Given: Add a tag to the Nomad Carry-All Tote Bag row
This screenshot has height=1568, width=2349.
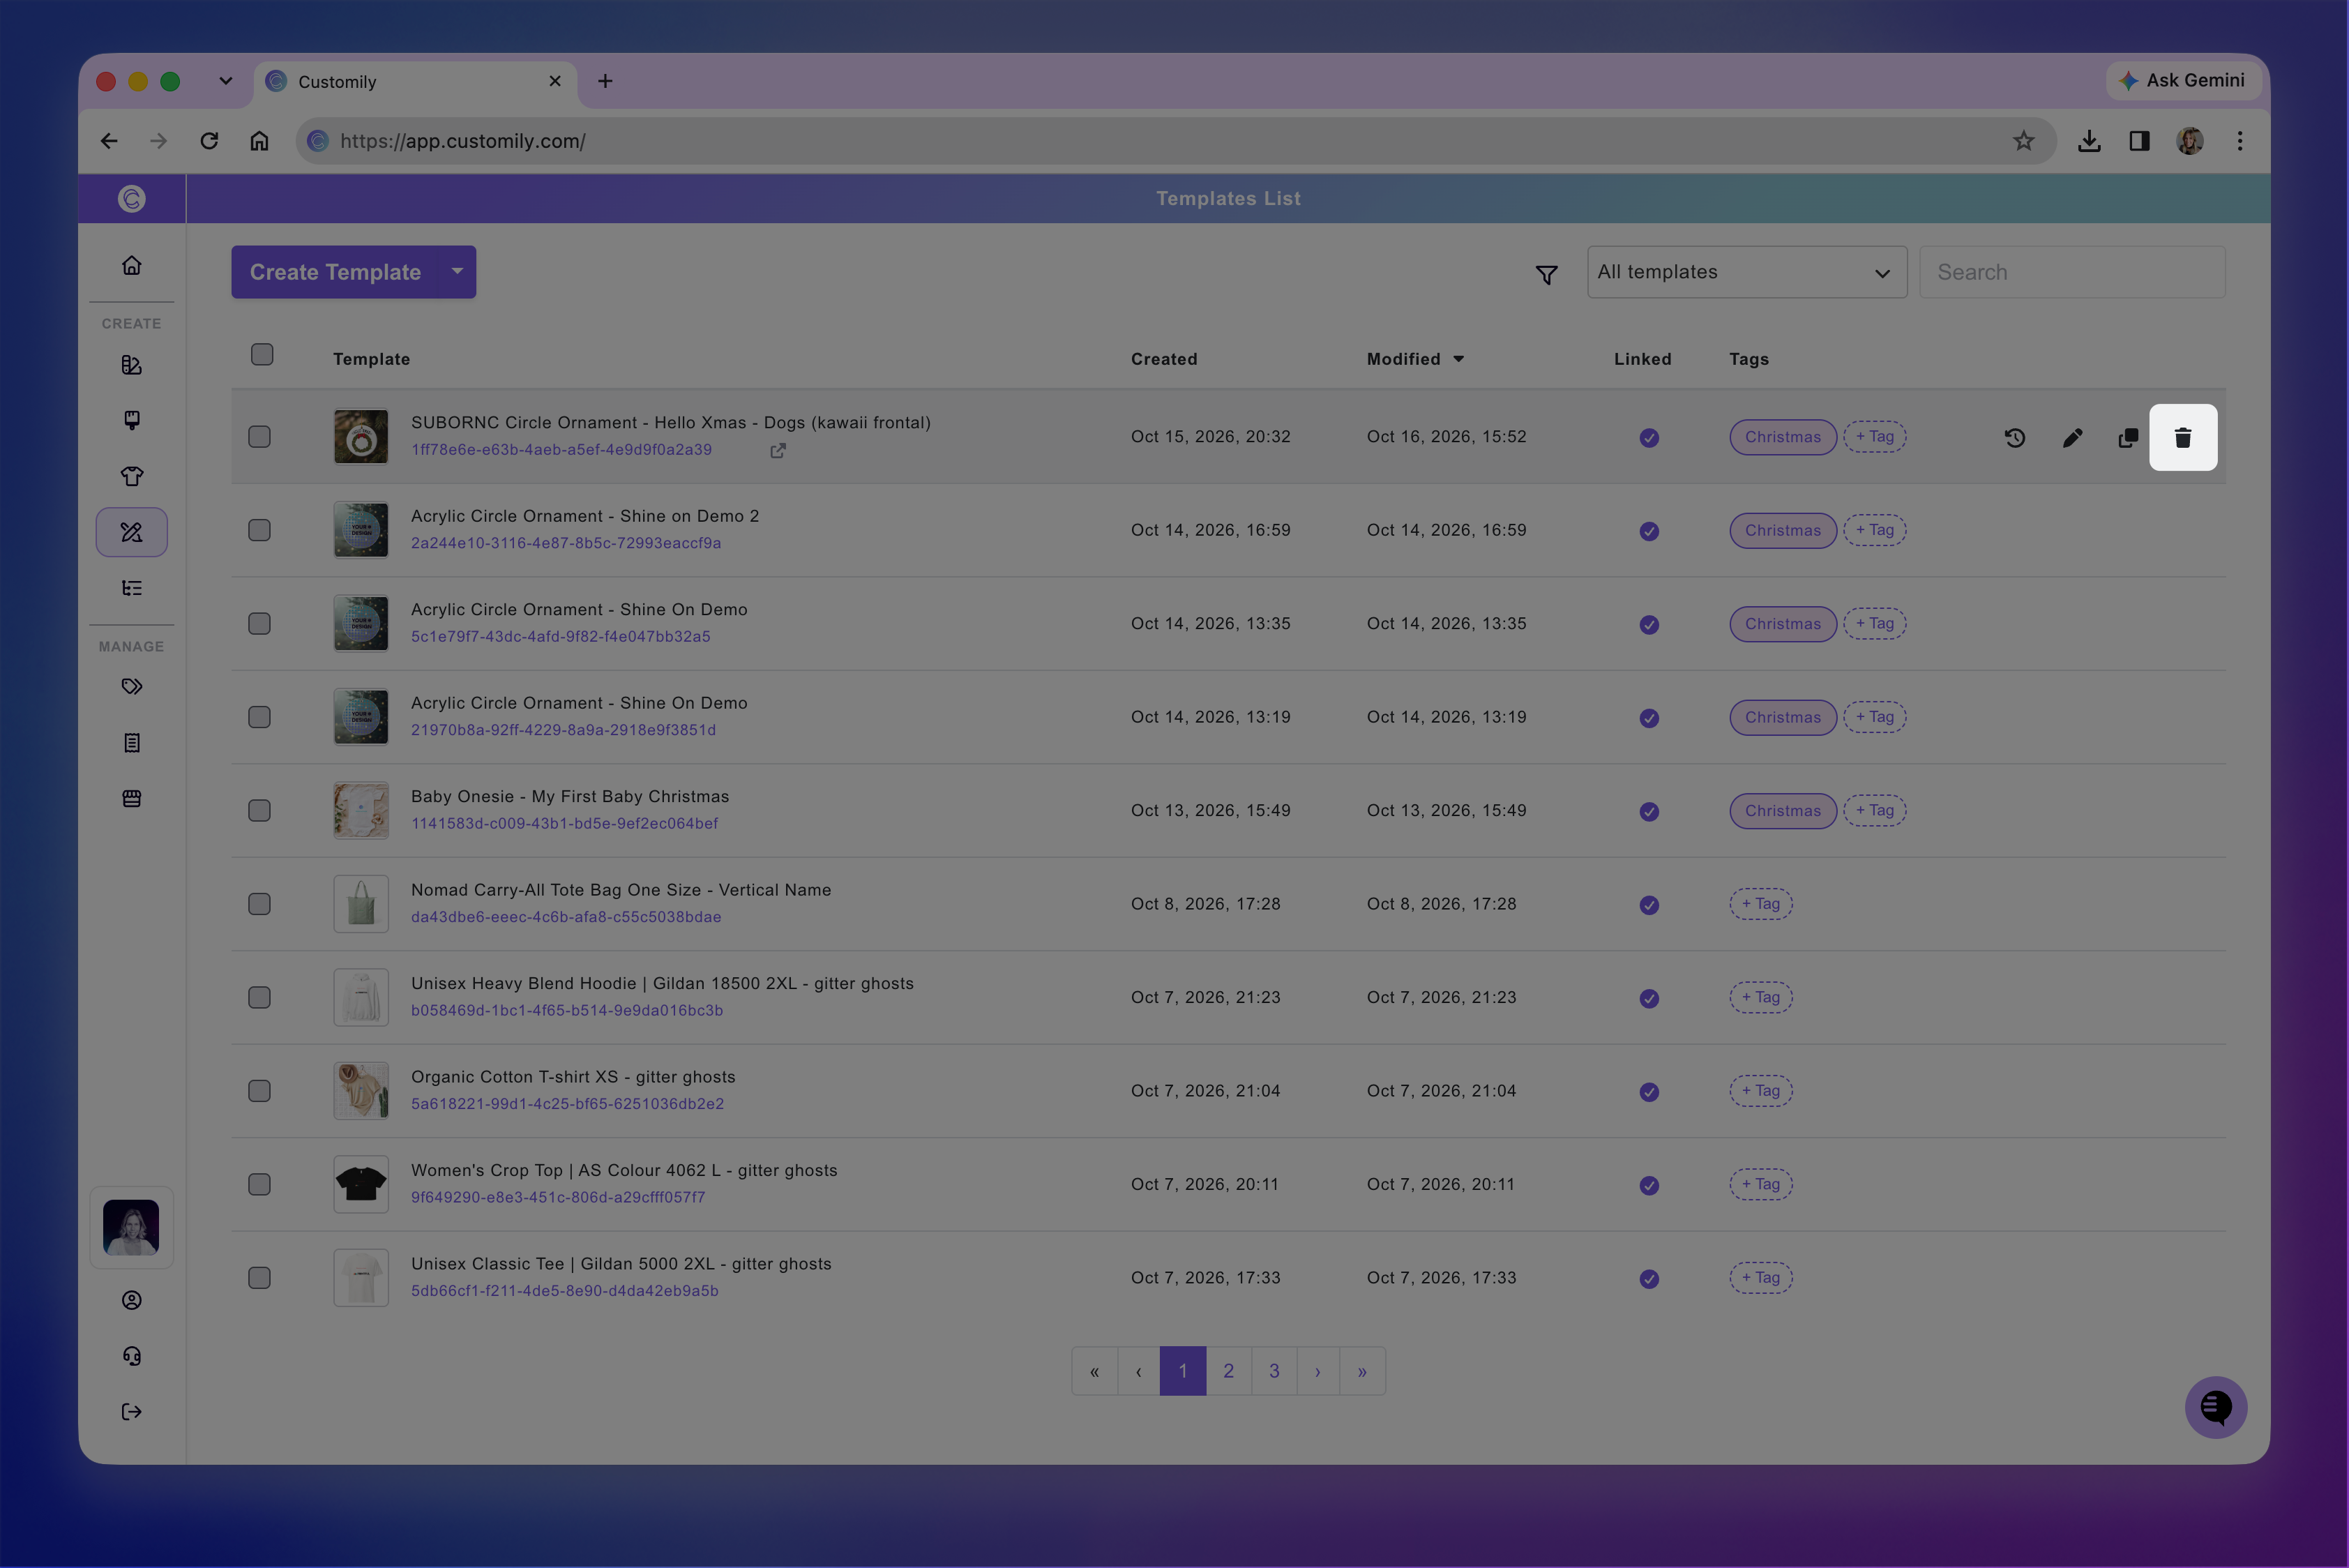Looking at the screenshot, I should click(1761, 904).
